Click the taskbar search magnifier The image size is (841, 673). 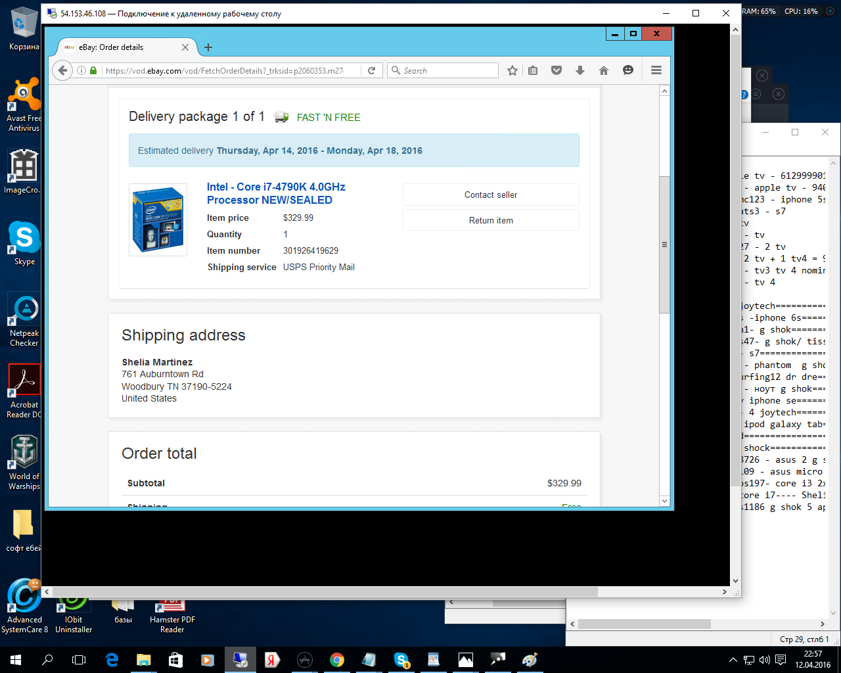click(x=47, y=660)
